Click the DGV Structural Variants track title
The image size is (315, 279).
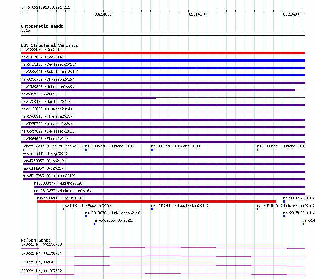[x=50, y=45]
